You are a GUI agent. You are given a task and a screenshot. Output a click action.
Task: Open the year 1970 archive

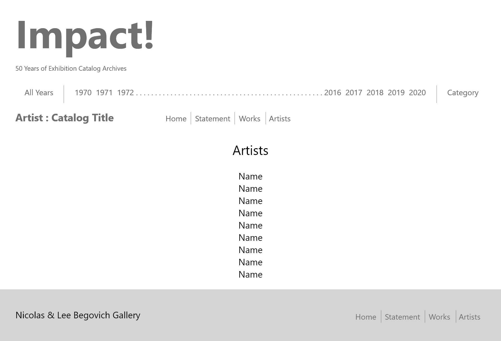coord(83,93)
